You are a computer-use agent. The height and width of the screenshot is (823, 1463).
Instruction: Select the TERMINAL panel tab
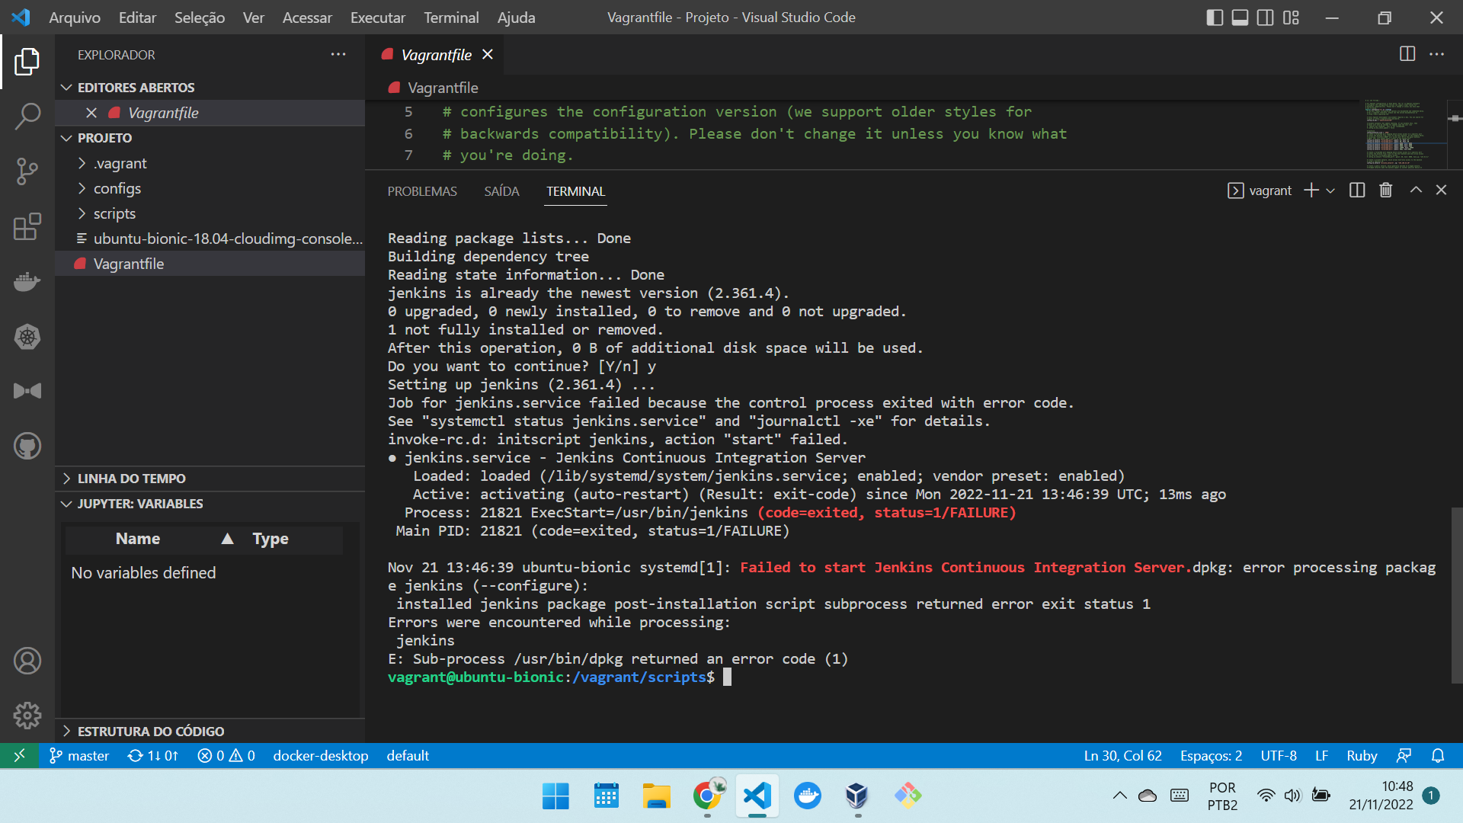point(576,191)
